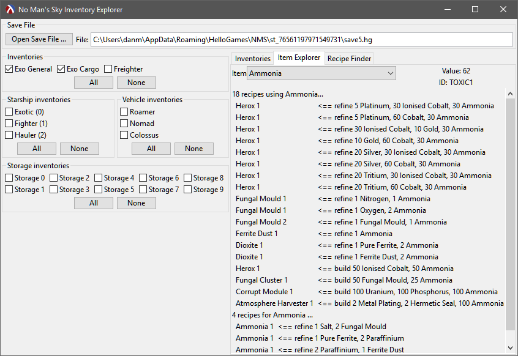Click All under Storage inventories

point(94,203)
